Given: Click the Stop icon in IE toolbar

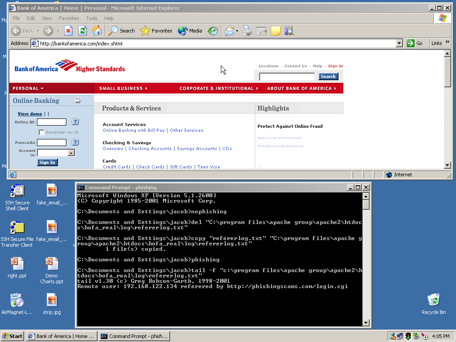Looking at the screenshot, I should pos(68,31).
